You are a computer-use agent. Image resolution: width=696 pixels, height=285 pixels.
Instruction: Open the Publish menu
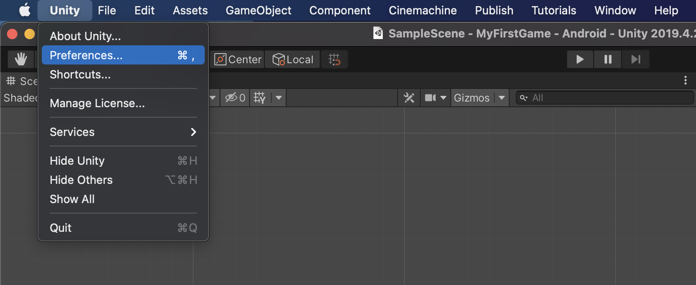click(x=494, y=10)
